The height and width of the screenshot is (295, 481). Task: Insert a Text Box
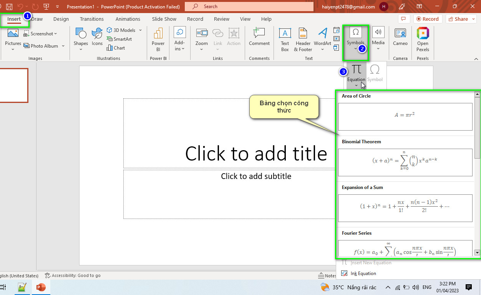point(285,40)
